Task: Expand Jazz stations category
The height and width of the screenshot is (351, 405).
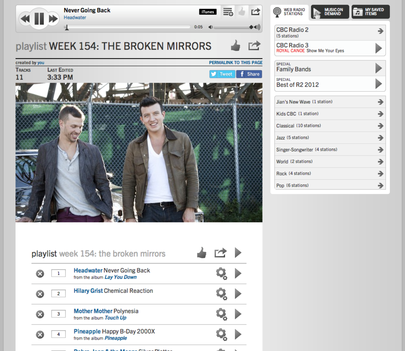Action: pyautogui.click(x=330, y=138)
